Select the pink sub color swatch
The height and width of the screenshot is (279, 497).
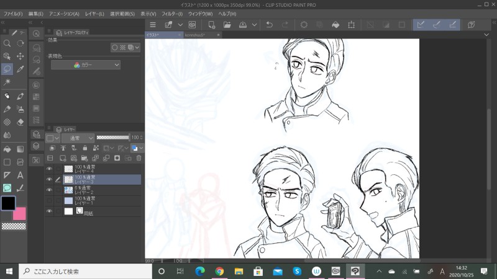(20, 214)
